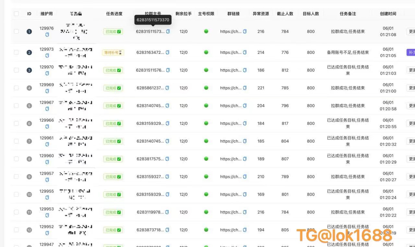Copy maintenance ID 129976 using copy icon

tap(47, 35)
